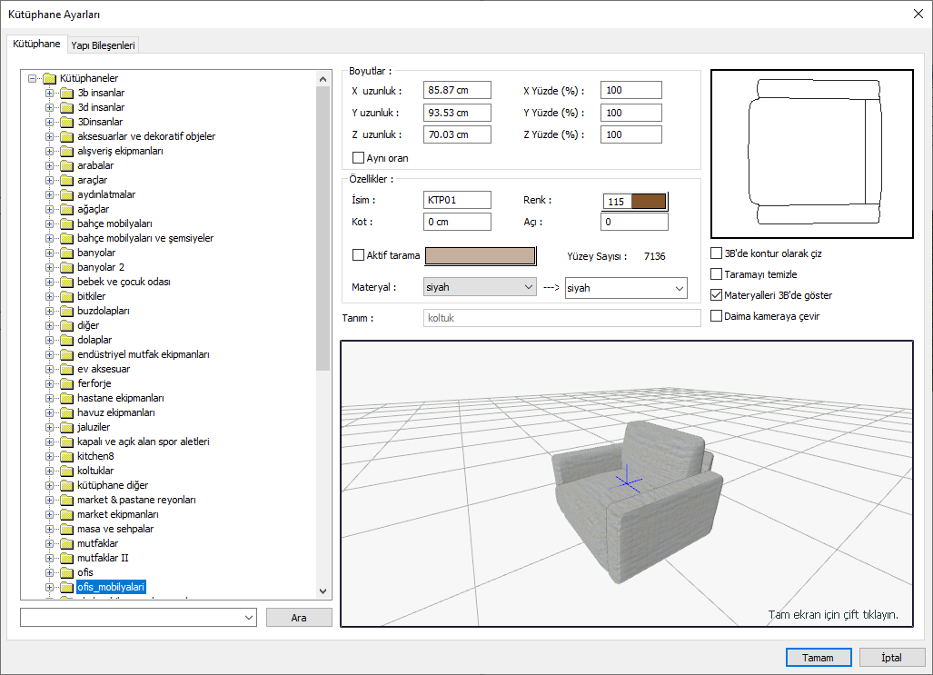The height and width of the screenshot is (675, 933).
Task: Enable Daima kameraya çevir checkbox
Action: [718, 316]
